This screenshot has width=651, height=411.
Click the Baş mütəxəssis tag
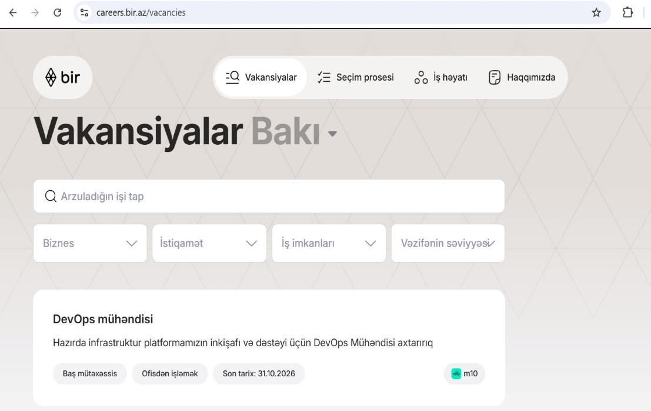89,373
